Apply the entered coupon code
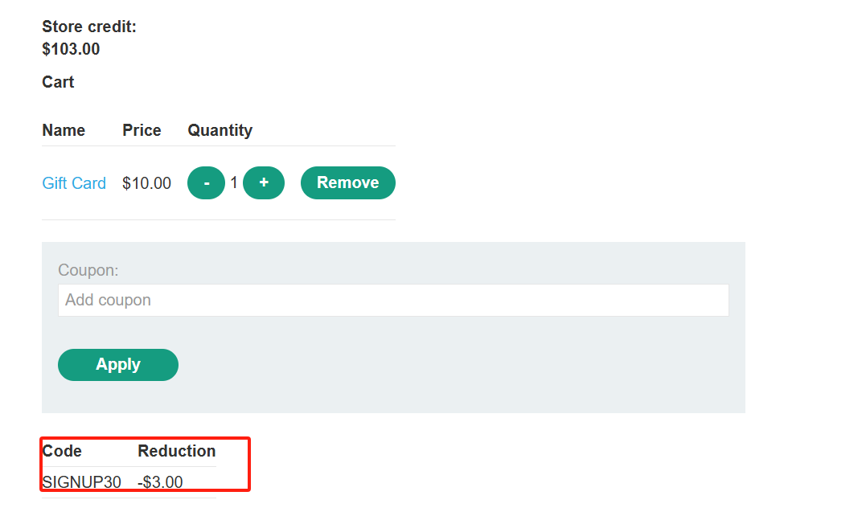The width and height of the screenshot is (858, 508). click(x=118, y=365)
